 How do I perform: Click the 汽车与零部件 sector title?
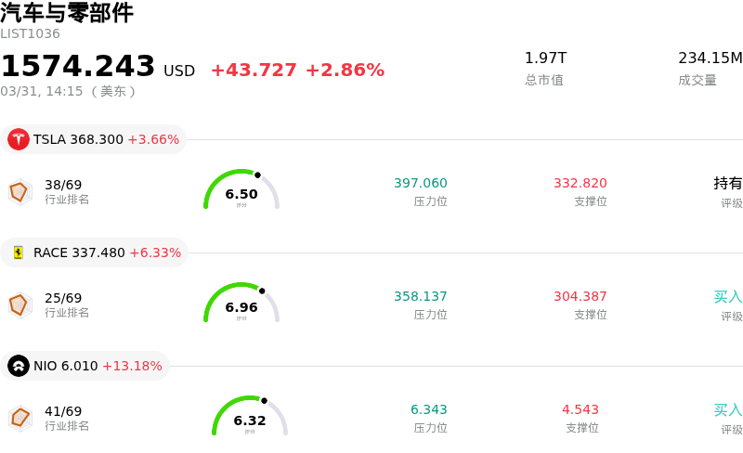[67, 13]
